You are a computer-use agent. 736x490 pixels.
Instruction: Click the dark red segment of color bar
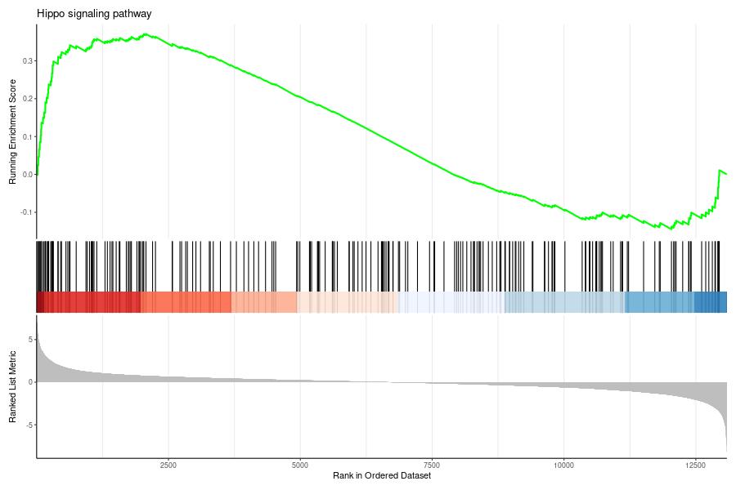[40, 302]
